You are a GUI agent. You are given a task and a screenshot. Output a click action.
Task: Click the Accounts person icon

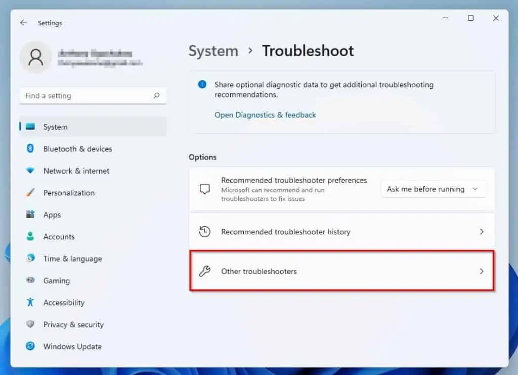tap(30, 236)
